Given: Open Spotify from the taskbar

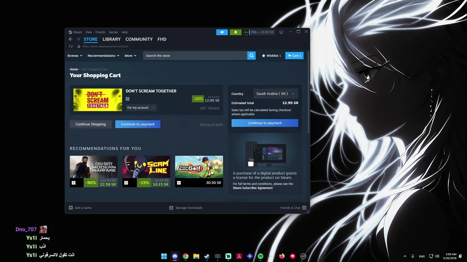Looking at the screenshot, I should (x=260, y=256).
